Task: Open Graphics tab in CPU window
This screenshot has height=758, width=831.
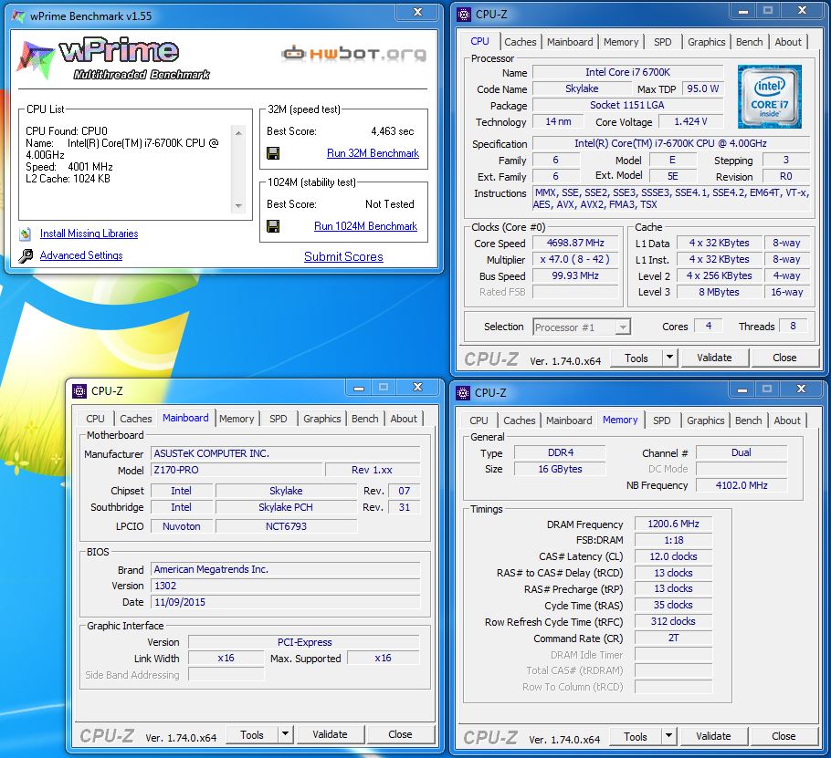Action: tap(706, 42)
